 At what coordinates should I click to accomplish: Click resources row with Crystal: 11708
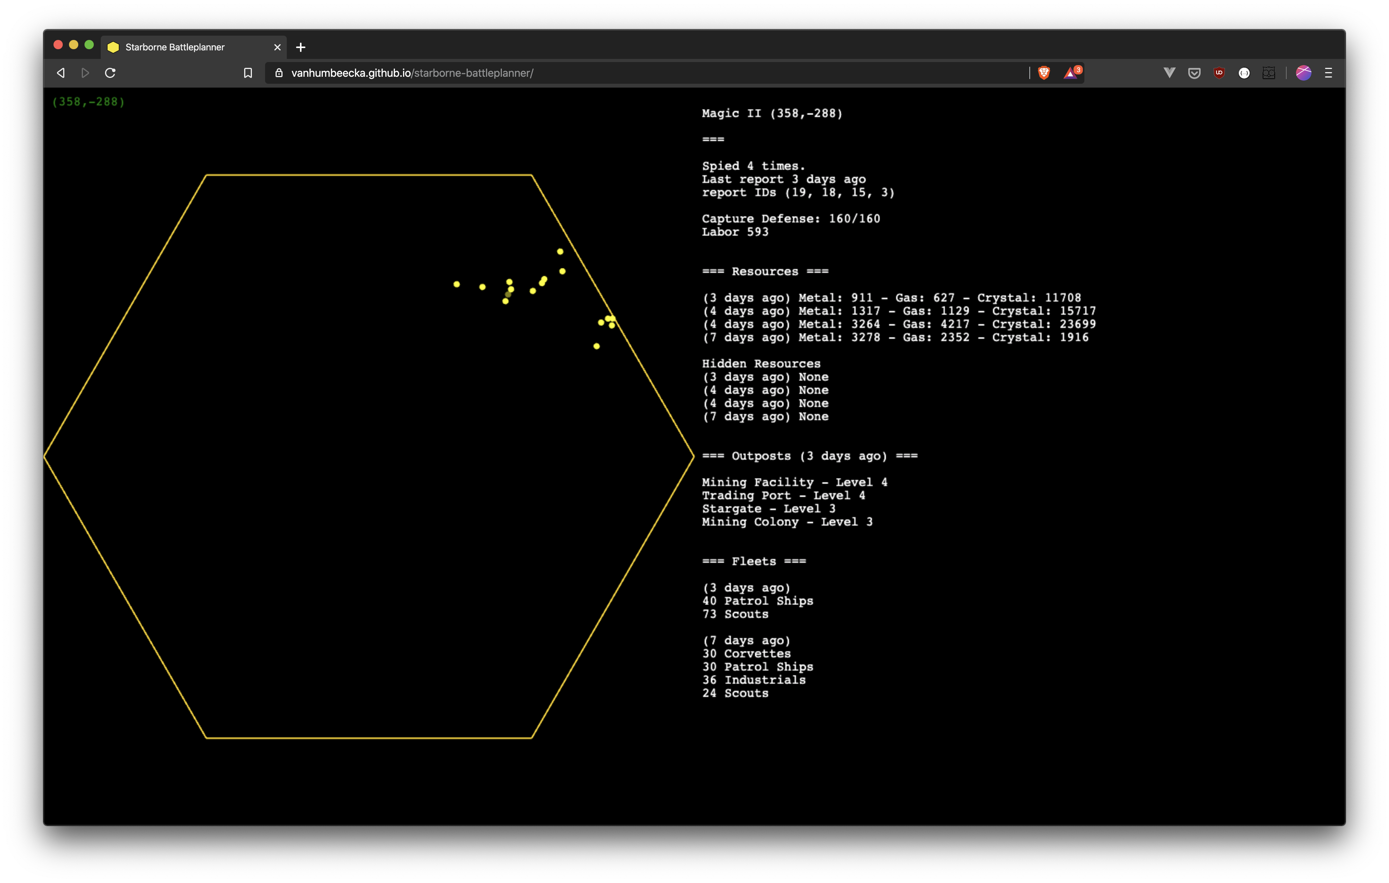[891, 298]
